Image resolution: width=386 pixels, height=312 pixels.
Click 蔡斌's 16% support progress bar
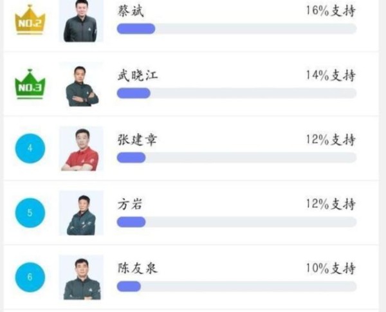click(237, 28)
